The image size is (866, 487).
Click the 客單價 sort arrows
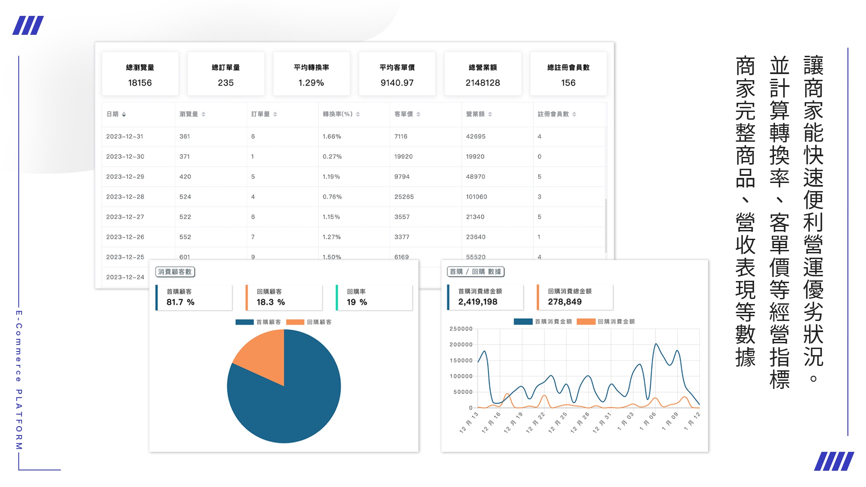pyautogui.click(x=418, y=114)
